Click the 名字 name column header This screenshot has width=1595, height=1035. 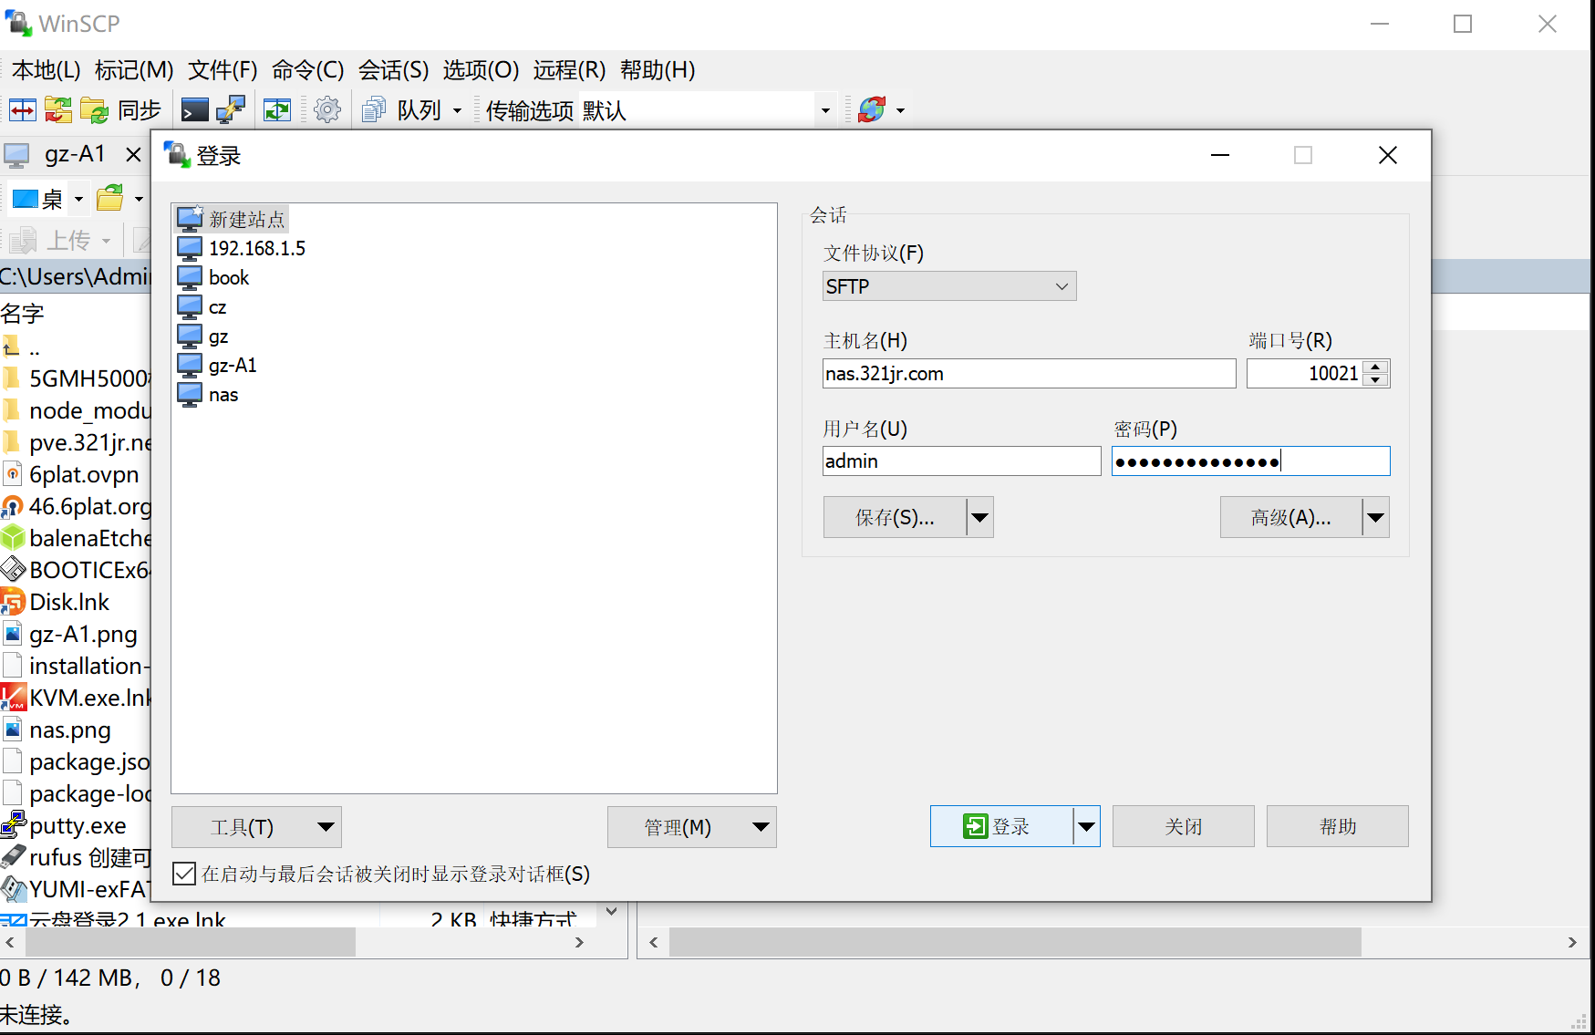[x=23, y=314]
